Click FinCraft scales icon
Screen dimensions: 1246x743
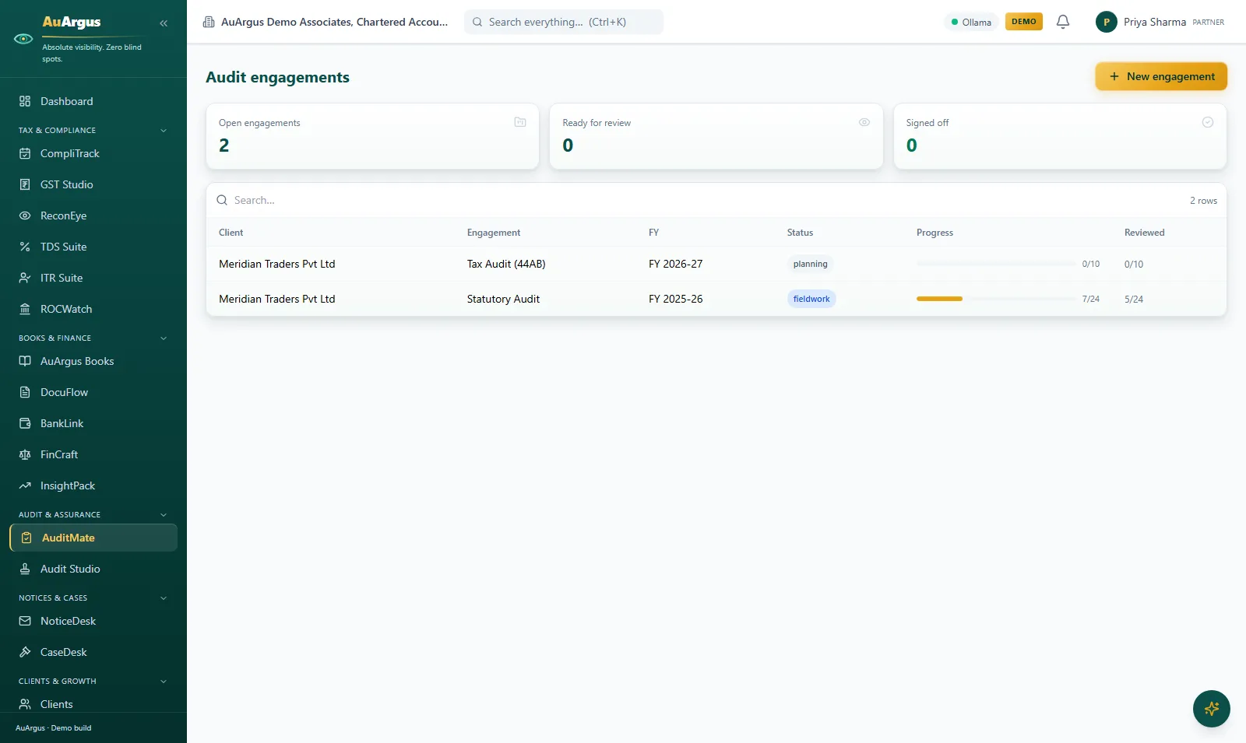coord(25,454)
